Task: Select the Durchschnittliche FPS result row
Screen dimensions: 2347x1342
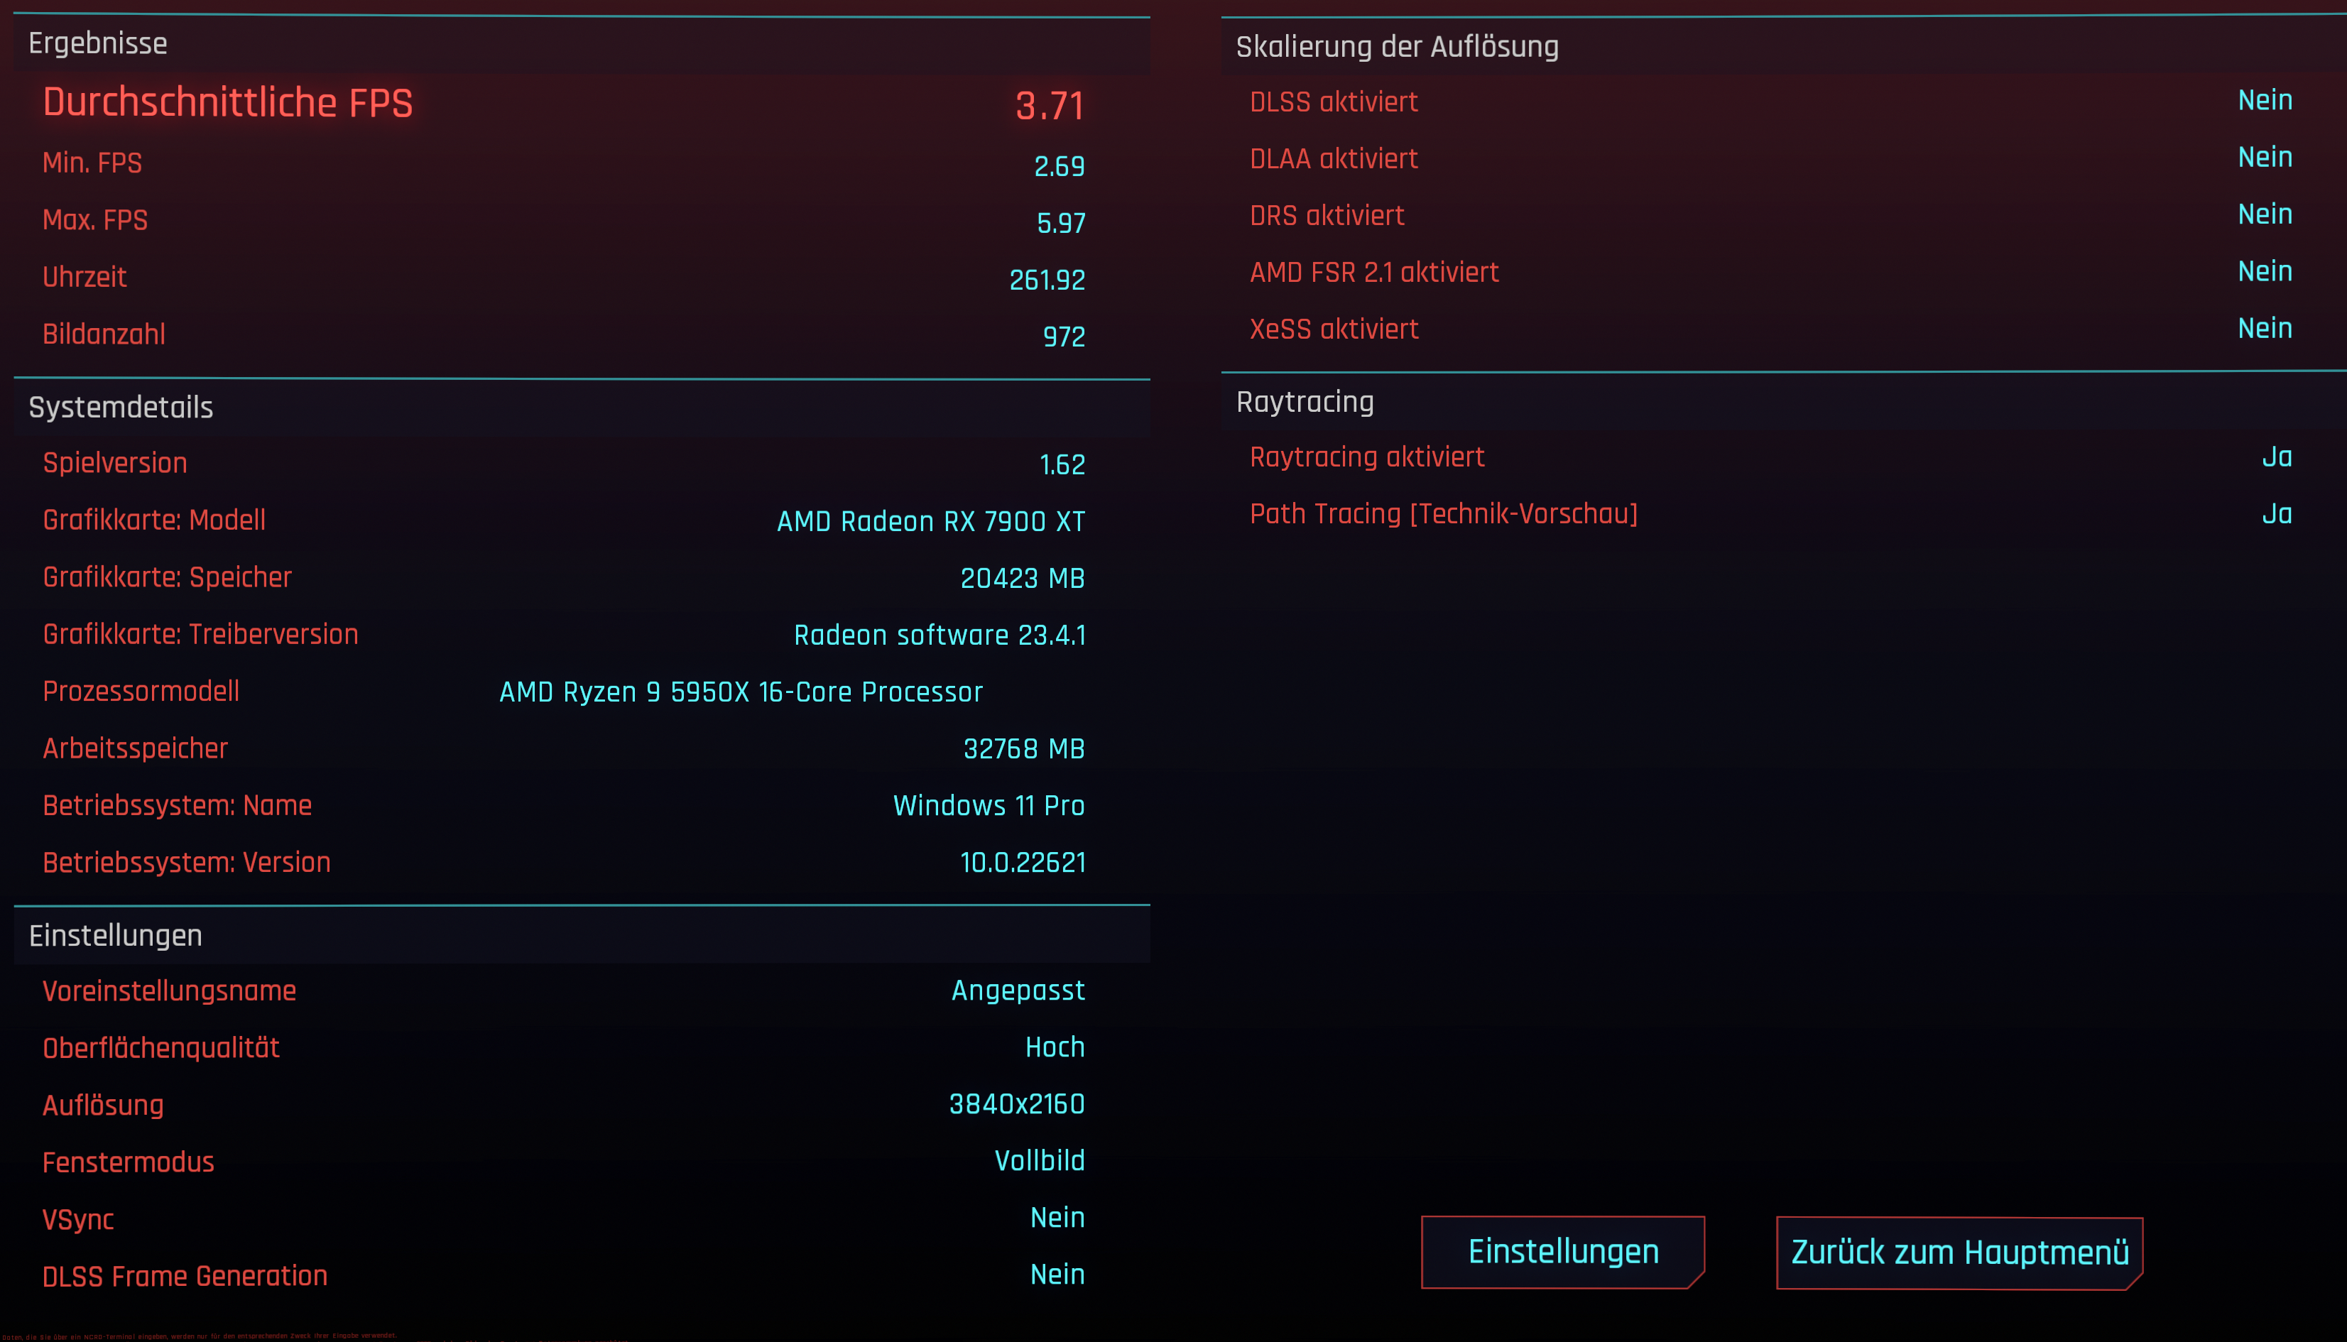Action: pyautogui.click(x=562, y=103)
